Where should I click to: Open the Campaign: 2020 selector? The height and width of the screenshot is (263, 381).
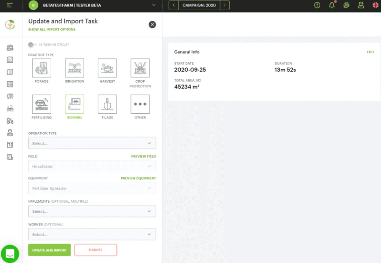click(199, 5)
